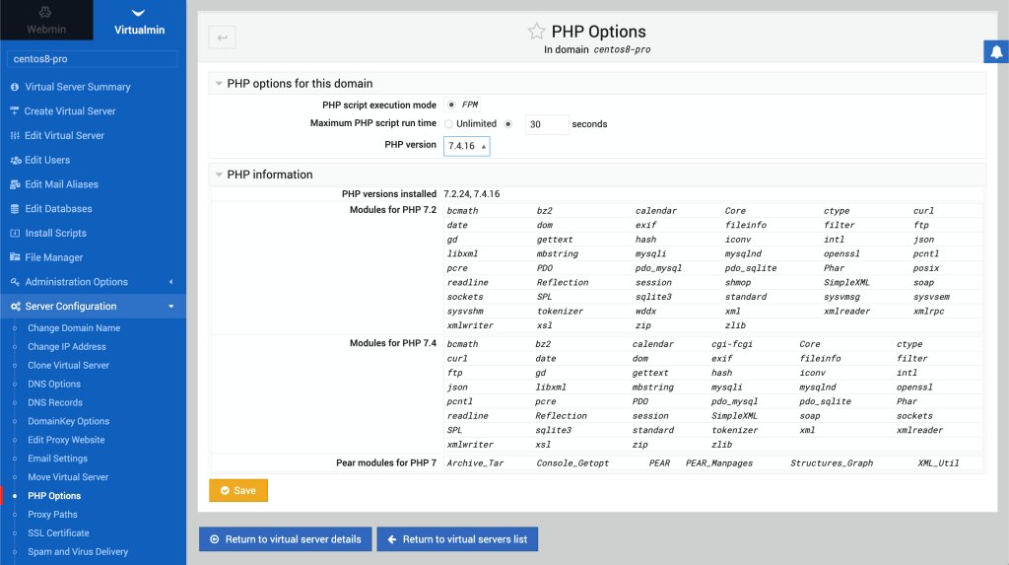Click the Virtual Server Summary info icon
1009x565 pixels.
pos(15,87)
